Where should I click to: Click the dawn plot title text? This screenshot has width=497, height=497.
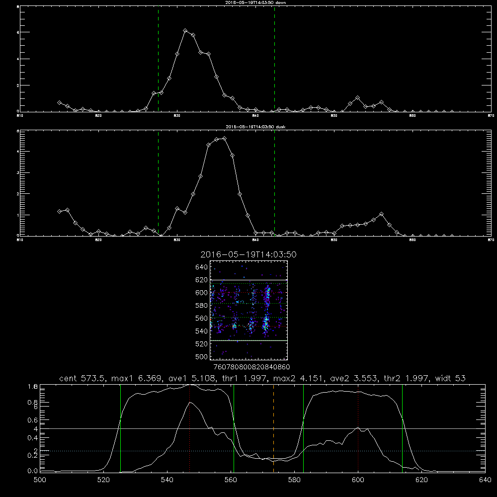click(x=255, y=2)
